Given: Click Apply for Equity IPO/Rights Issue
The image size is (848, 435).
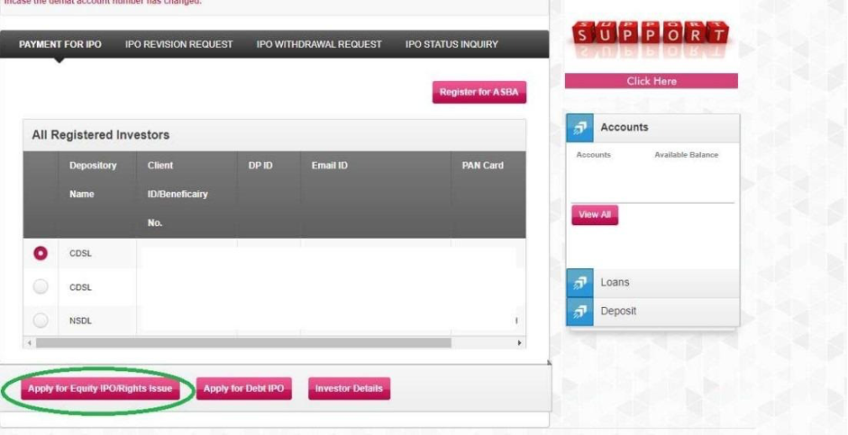Looking at the screenshot, I should pos(99,389).
